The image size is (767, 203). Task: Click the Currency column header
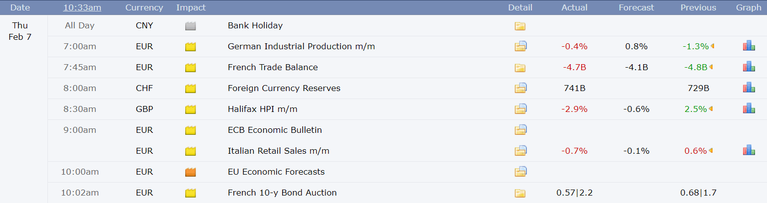[x=144, y=7]
